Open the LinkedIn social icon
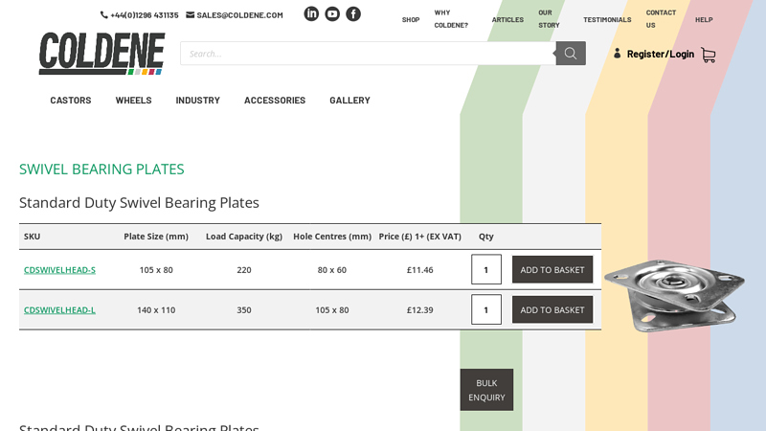Viewport: 766px width, 431px height. (x=311, y=14)
